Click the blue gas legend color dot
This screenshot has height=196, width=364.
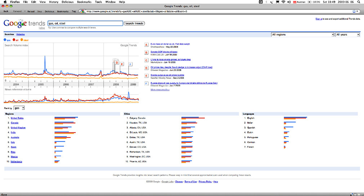click(x=5, y=40)
